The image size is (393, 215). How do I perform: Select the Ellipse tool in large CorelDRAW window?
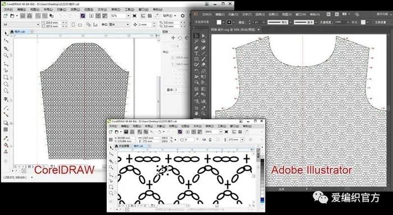coord(6,84)
